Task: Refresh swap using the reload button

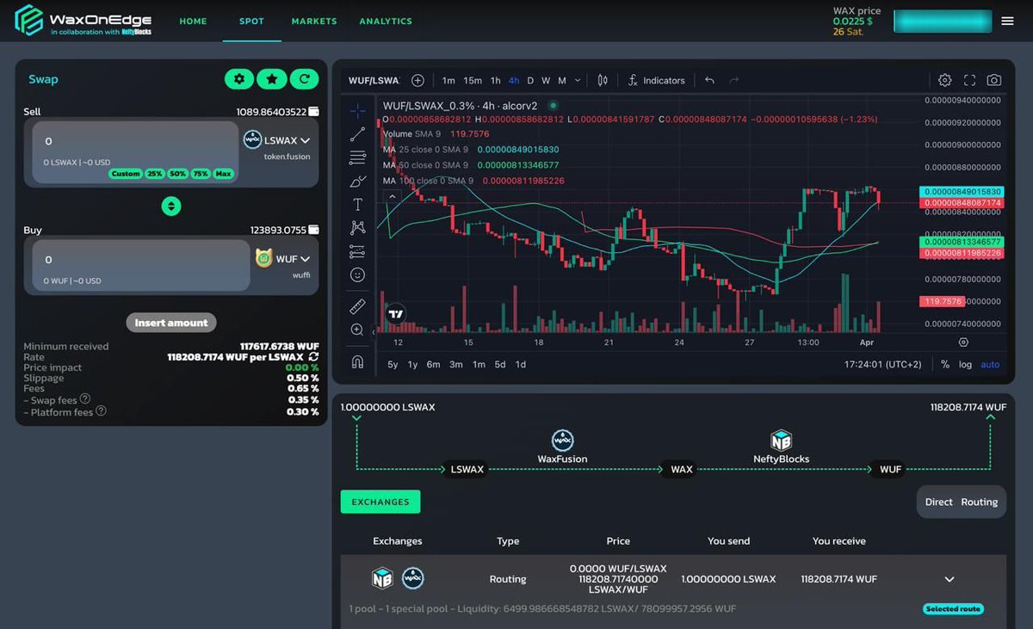Action: click(304, 79)
